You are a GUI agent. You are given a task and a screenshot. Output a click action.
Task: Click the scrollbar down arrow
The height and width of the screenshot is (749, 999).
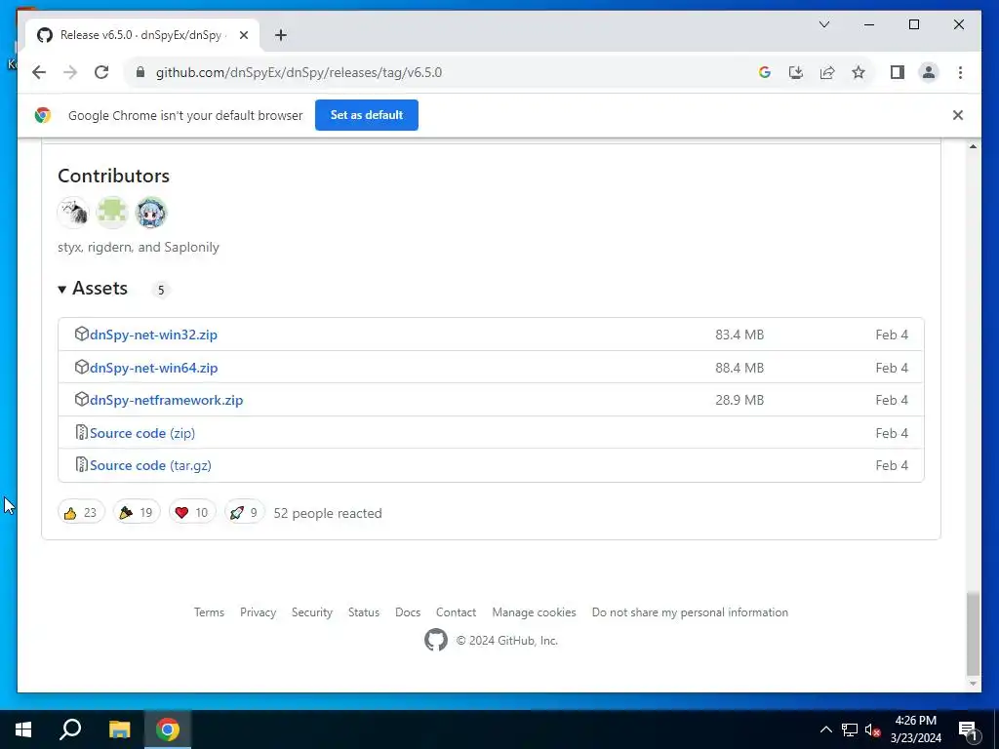point(973,684)
